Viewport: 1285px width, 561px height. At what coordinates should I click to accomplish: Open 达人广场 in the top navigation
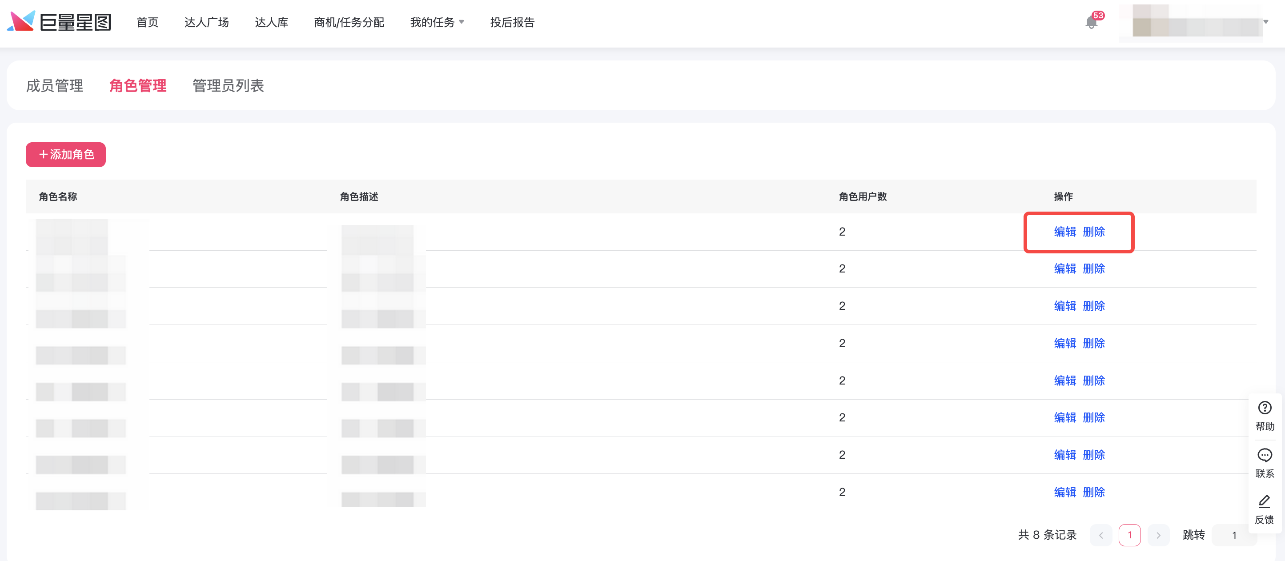(x=206, y=22)
